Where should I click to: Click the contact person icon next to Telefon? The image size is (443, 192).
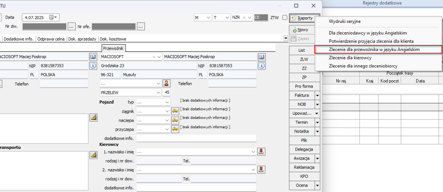click(167, 83)
